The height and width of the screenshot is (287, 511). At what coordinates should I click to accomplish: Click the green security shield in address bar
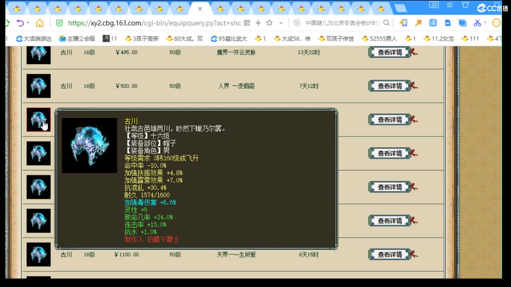pyautogui.click(x=59, y=23)
